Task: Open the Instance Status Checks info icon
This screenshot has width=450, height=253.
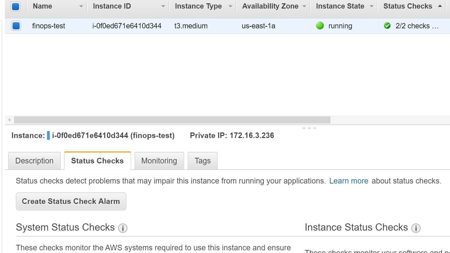Action: tap(416, 228)
